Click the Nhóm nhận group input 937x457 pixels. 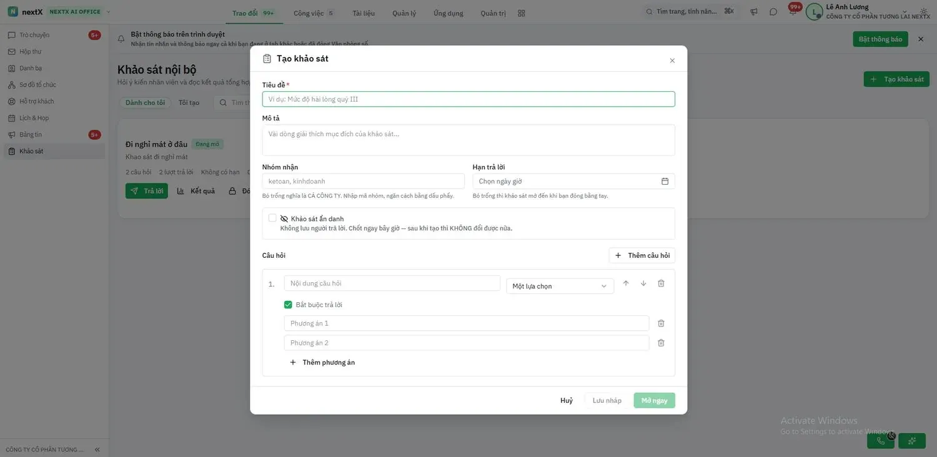(x=364, y=181)
